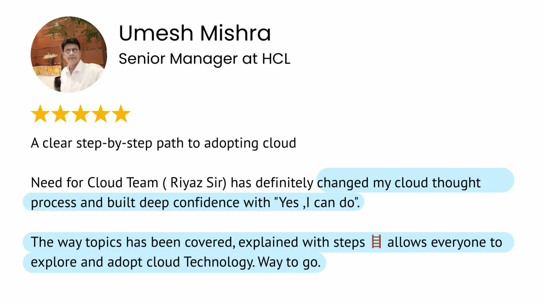Viewport: 545px width, 306px height.
Task: Click the reviewer name 'Umesh Mishra'
Action: click(x=195, y=34)
